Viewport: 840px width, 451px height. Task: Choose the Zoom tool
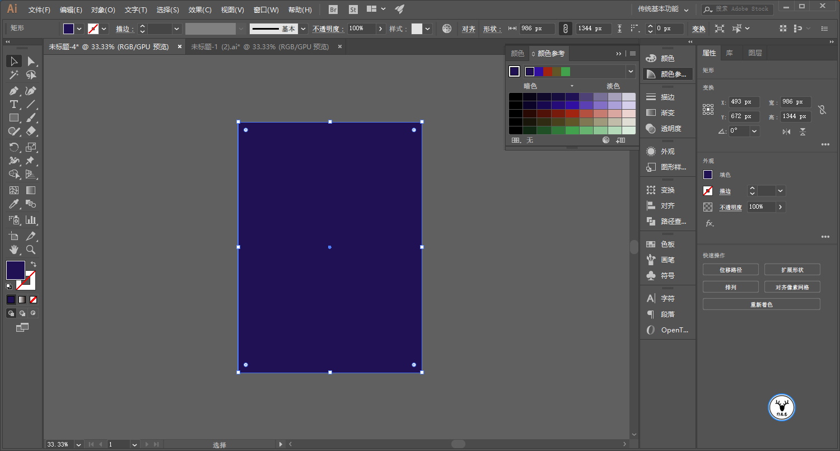tap(31, 250)
